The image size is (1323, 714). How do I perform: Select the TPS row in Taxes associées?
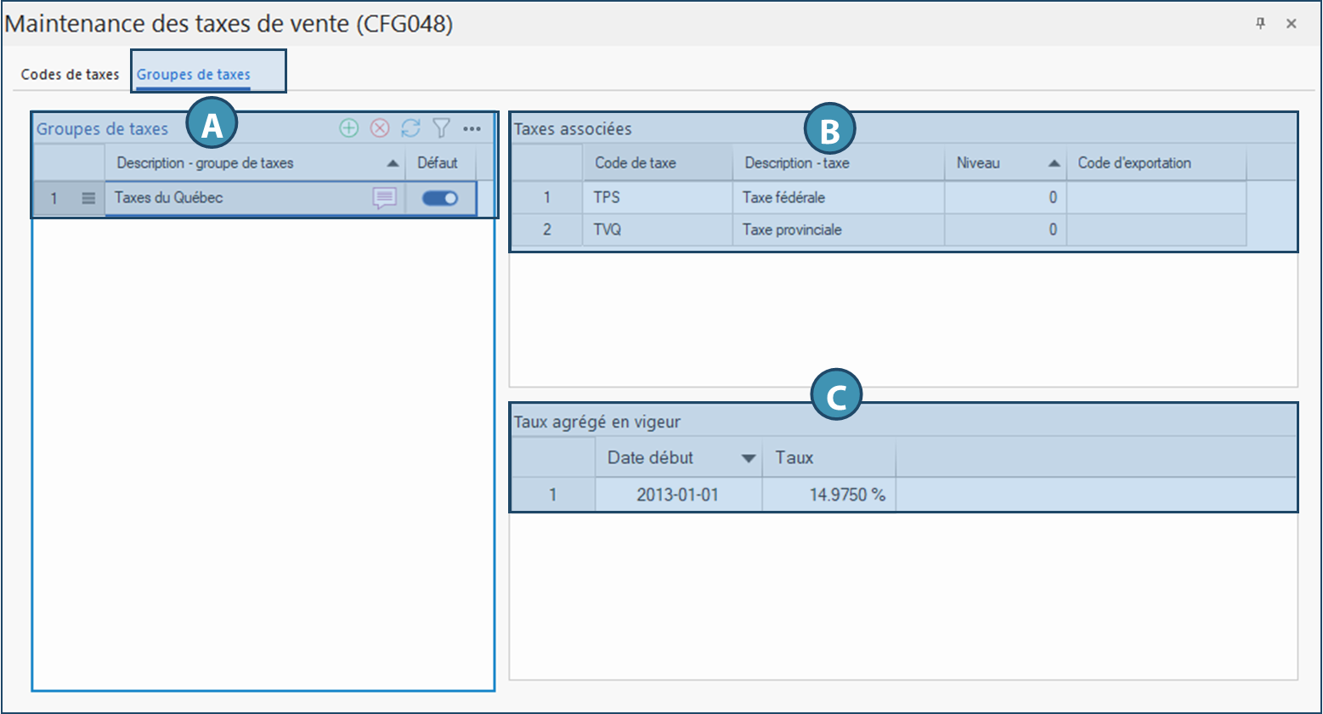(x=657, y=197)
